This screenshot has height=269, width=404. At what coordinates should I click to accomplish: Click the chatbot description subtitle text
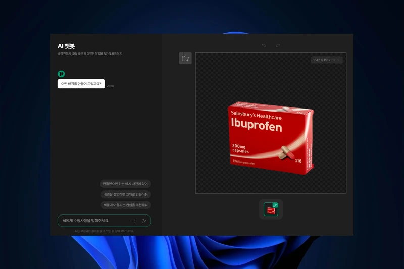click(90, 54)
